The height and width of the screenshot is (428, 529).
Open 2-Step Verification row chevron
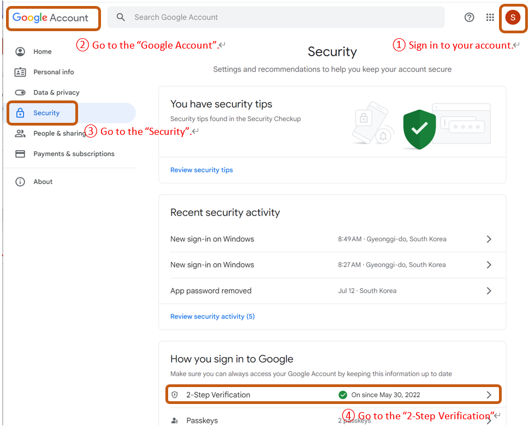[x=489, y=395]
